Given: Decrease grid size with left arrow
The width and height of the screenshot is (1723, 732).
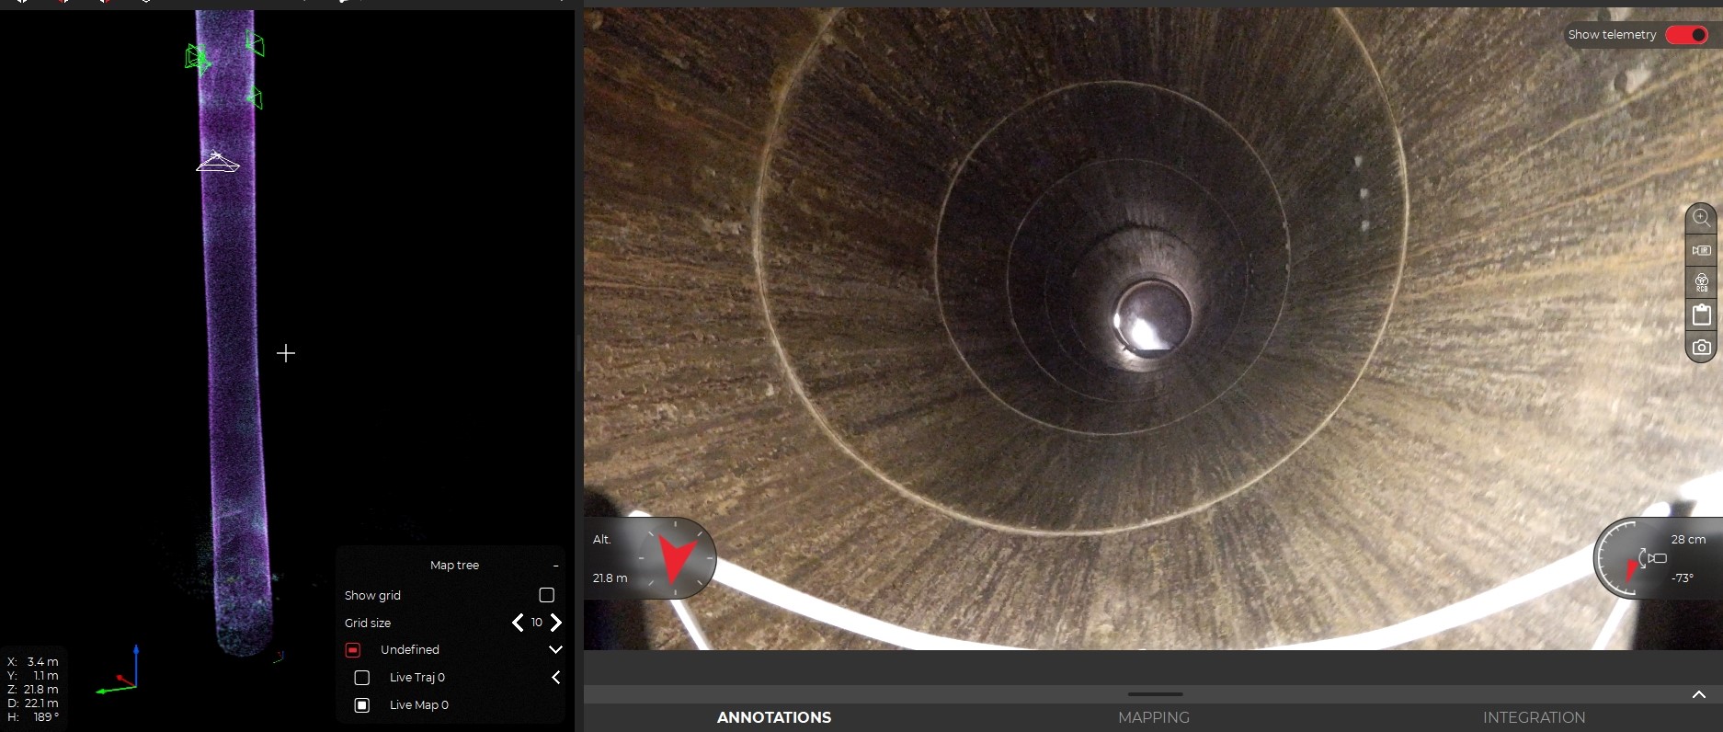Looking at the screenshot, I should (518, 623).
